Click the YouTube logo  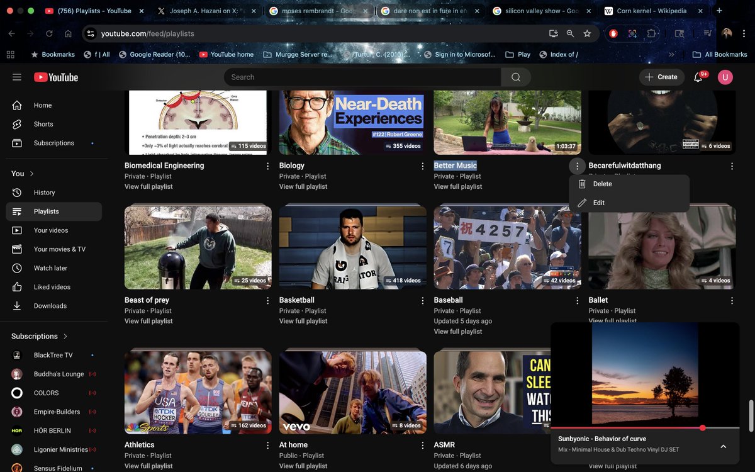click(x=56, y=77)
